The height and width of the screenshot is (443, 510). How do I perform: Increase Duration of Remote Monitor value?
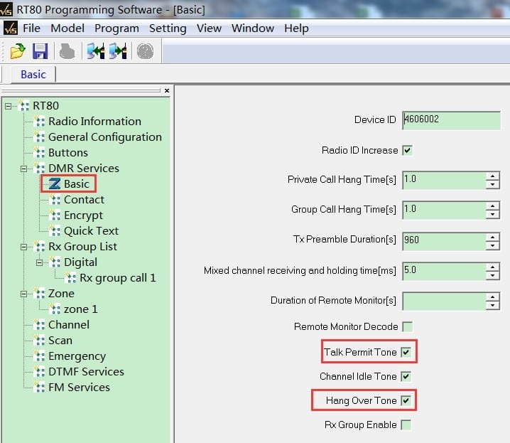tap(492, 297)
